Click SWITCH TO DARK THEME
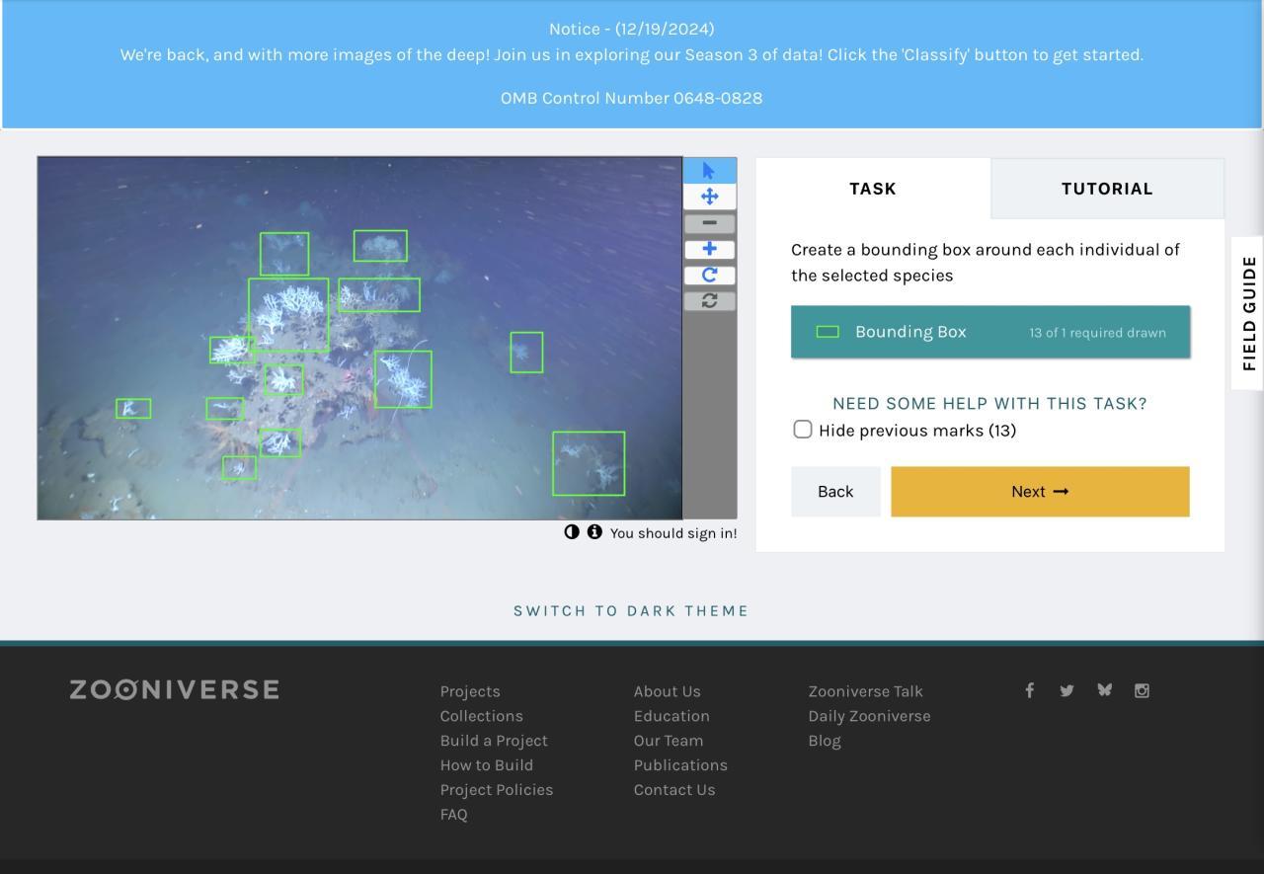This screenshot has height=874, width=1264. [631, 610]
